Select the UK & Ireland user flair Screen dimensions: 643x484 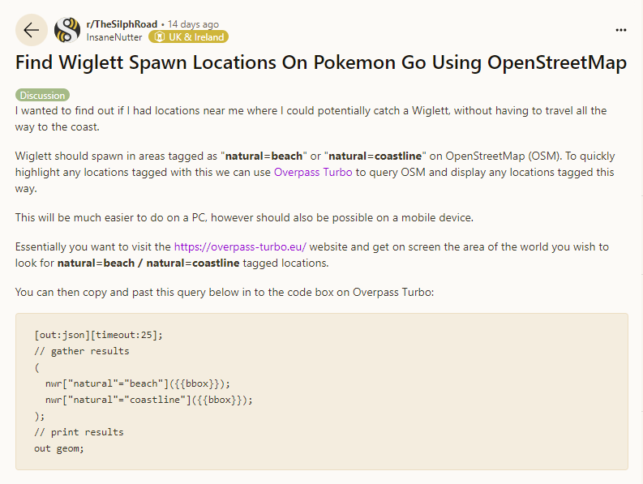click(x=189, y=37)
